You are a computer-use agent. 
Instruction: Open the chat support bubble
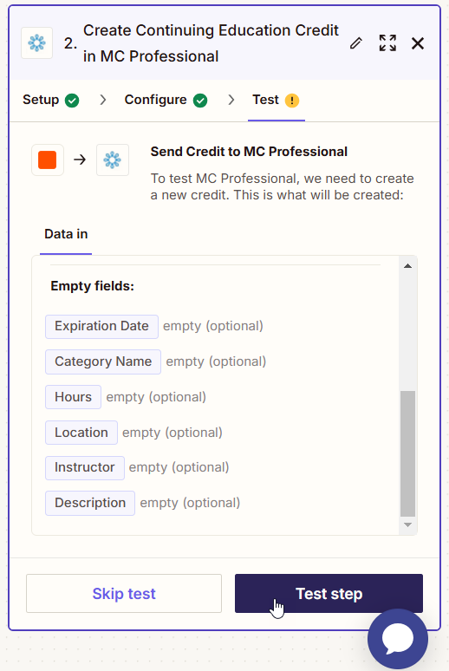pyautogui.click(x=398, y=639)
